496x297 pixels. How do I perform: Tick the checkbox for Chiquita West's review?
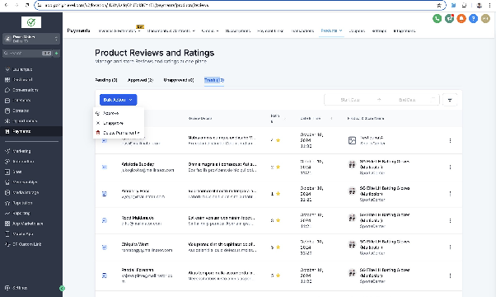point(105,247)
